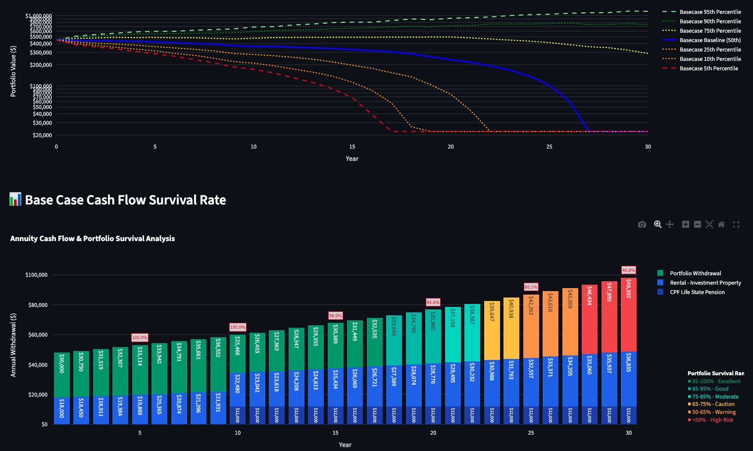Click the camera icon to download chart image

click(642, 224)
